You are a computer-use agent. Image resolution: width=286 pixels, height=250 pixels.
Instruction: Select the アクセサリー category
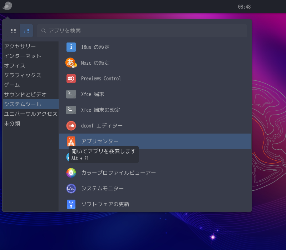pyautogui.click(x=31, y=46)
